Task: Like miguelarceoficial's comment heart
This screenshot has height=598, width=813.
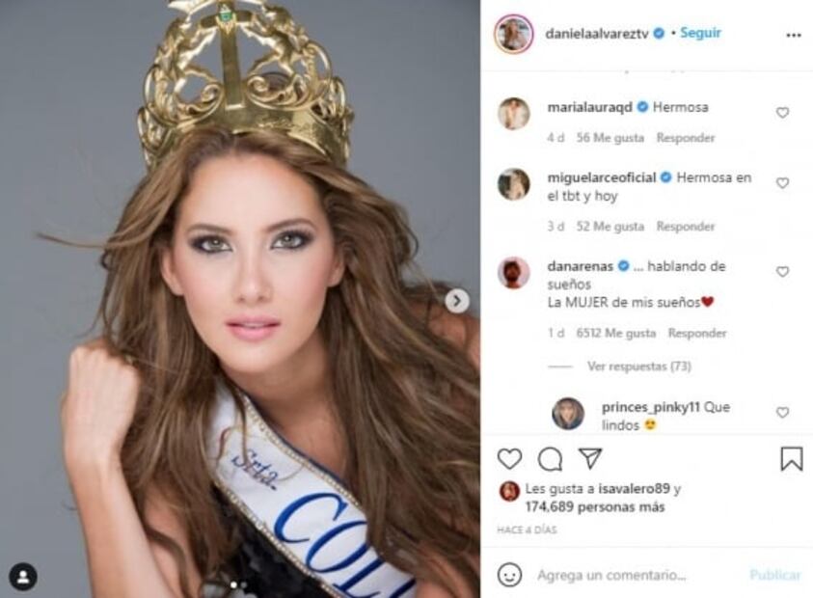Action: tap(782, 183)
